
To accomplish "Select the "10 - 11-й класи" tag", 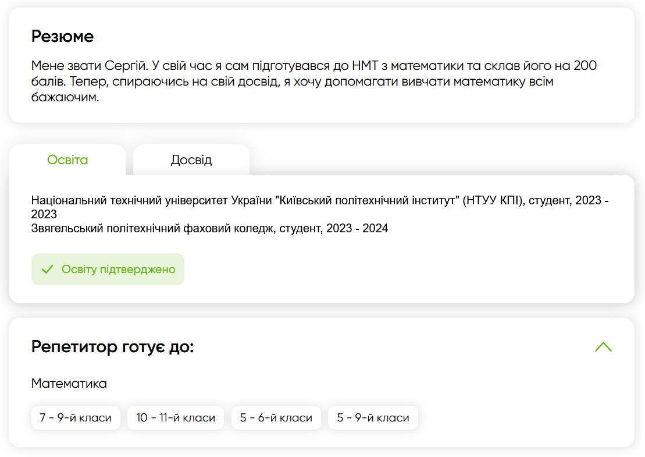I will click(x=176, y=417).
